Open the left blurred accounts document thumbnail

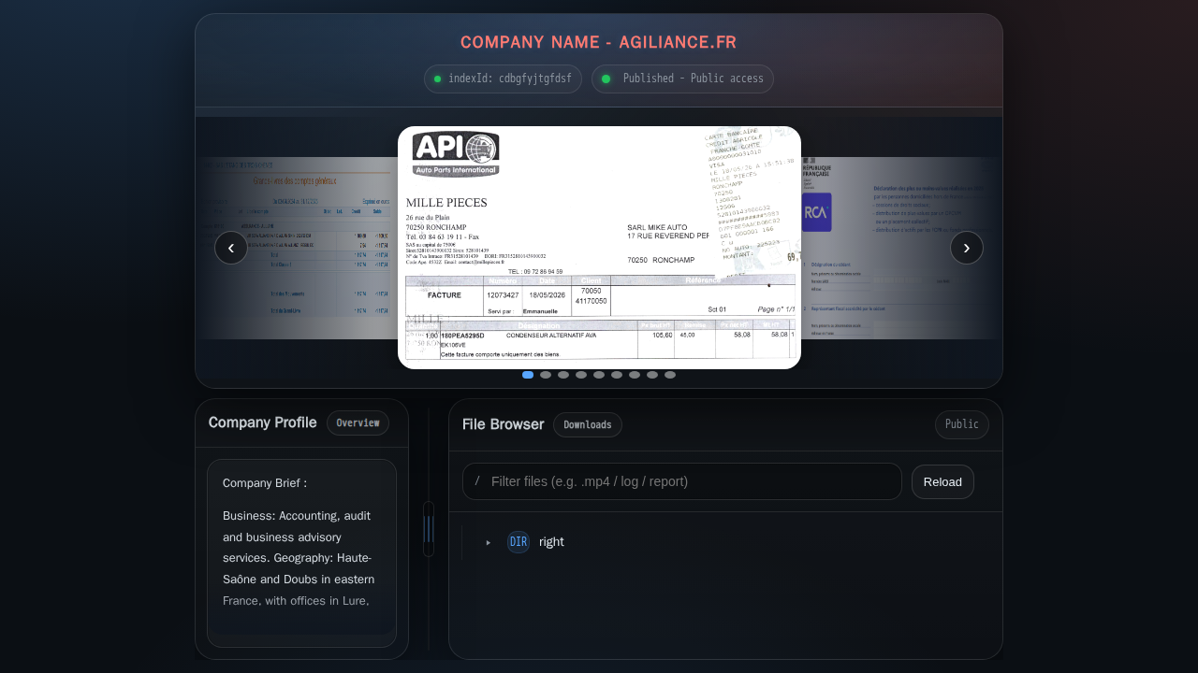click(297, 248)
